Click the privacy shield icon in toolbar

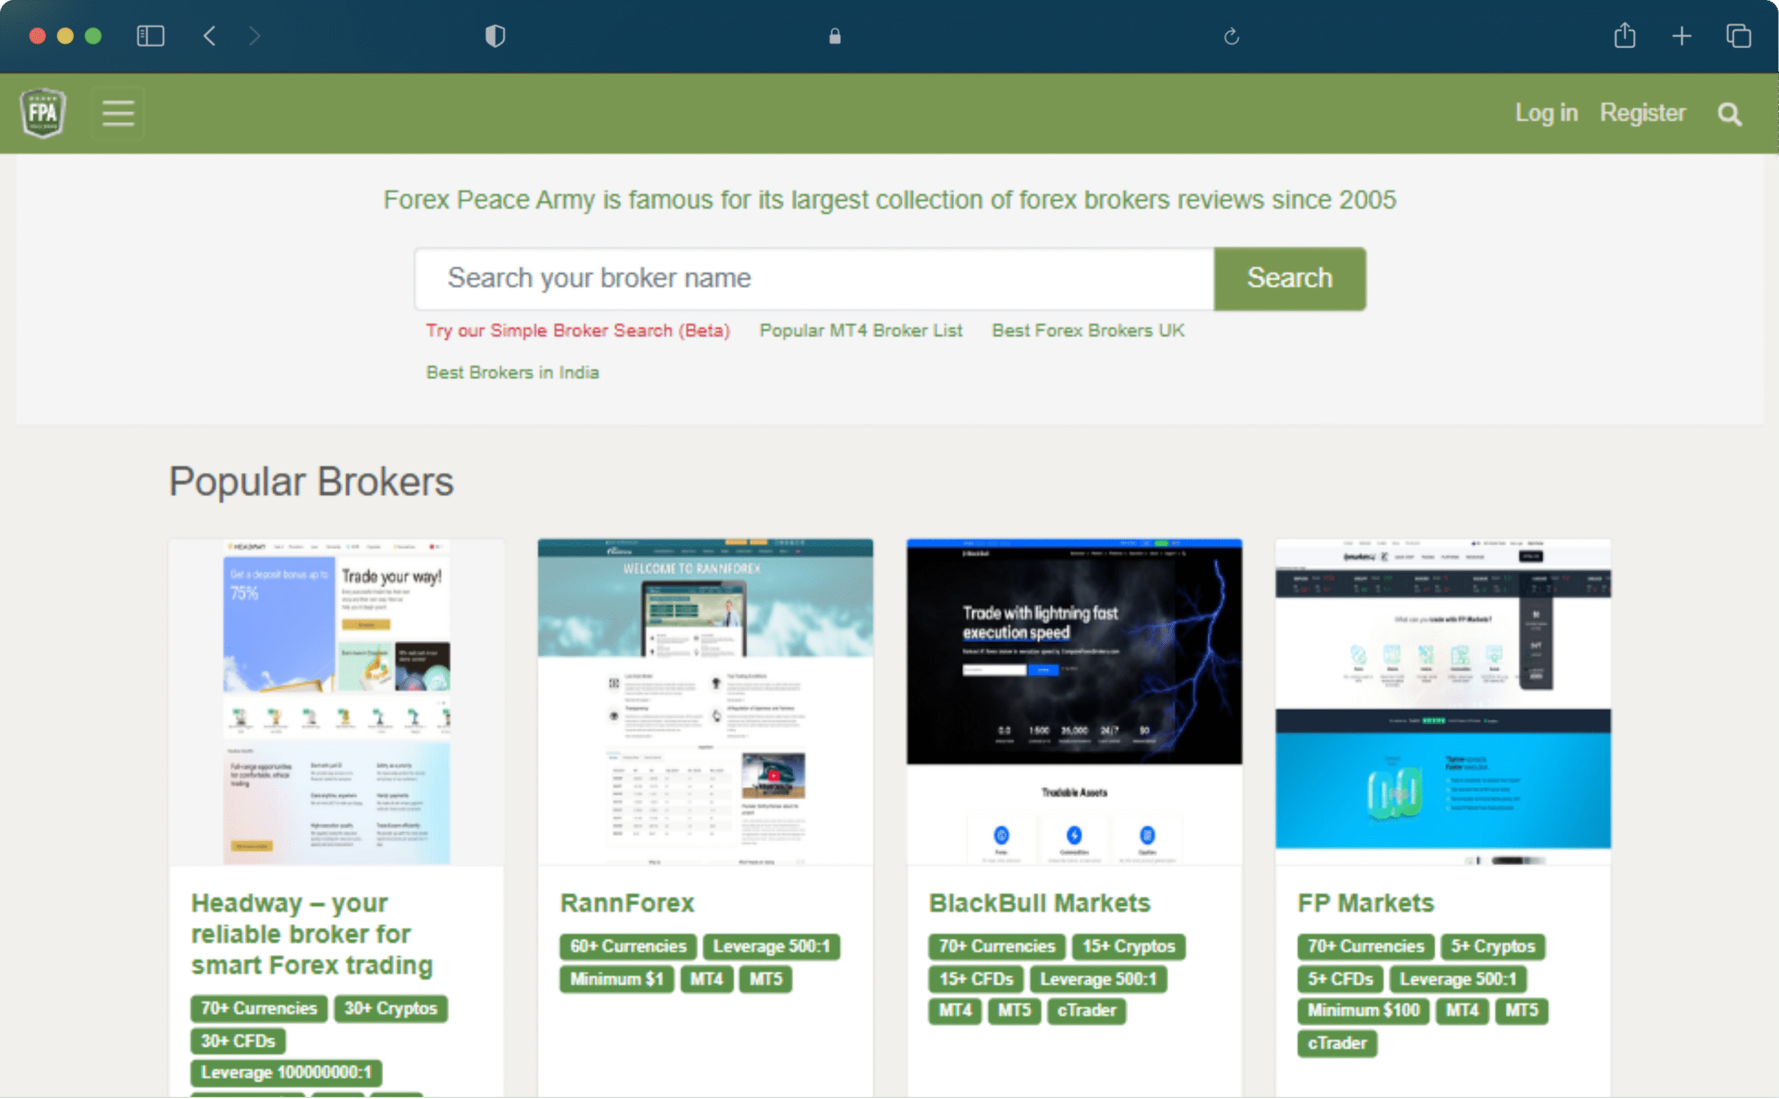495,35
